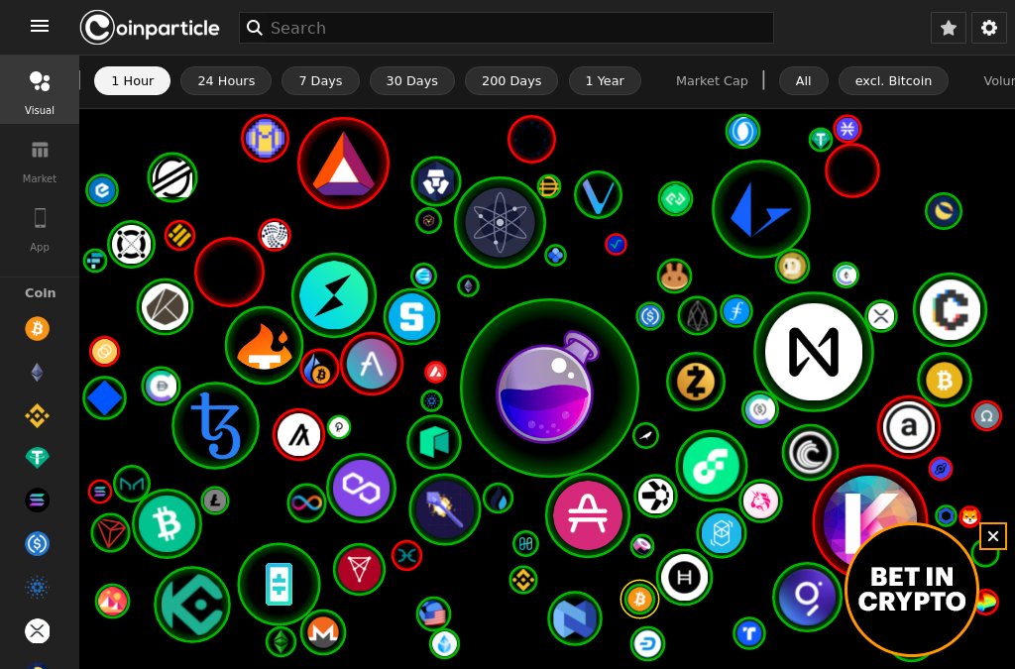
Task: Select the 30 Days timeframe
Action: (x=411, y=81)
